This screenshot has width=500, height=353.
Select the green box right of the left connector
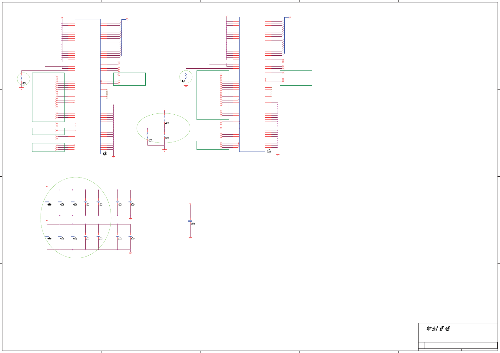point(129,79)
